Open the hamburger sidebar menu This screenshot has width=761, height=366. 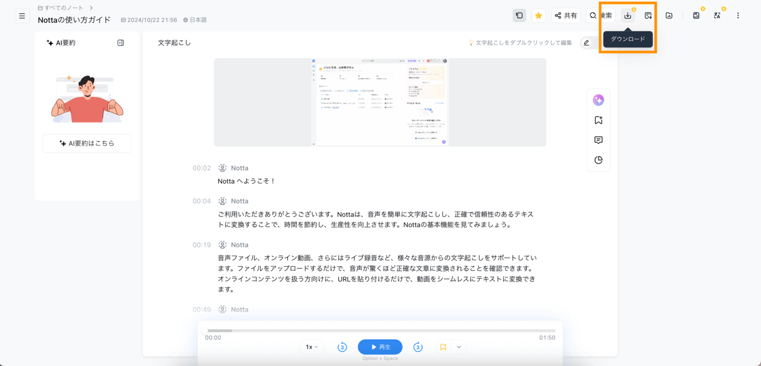22,16
